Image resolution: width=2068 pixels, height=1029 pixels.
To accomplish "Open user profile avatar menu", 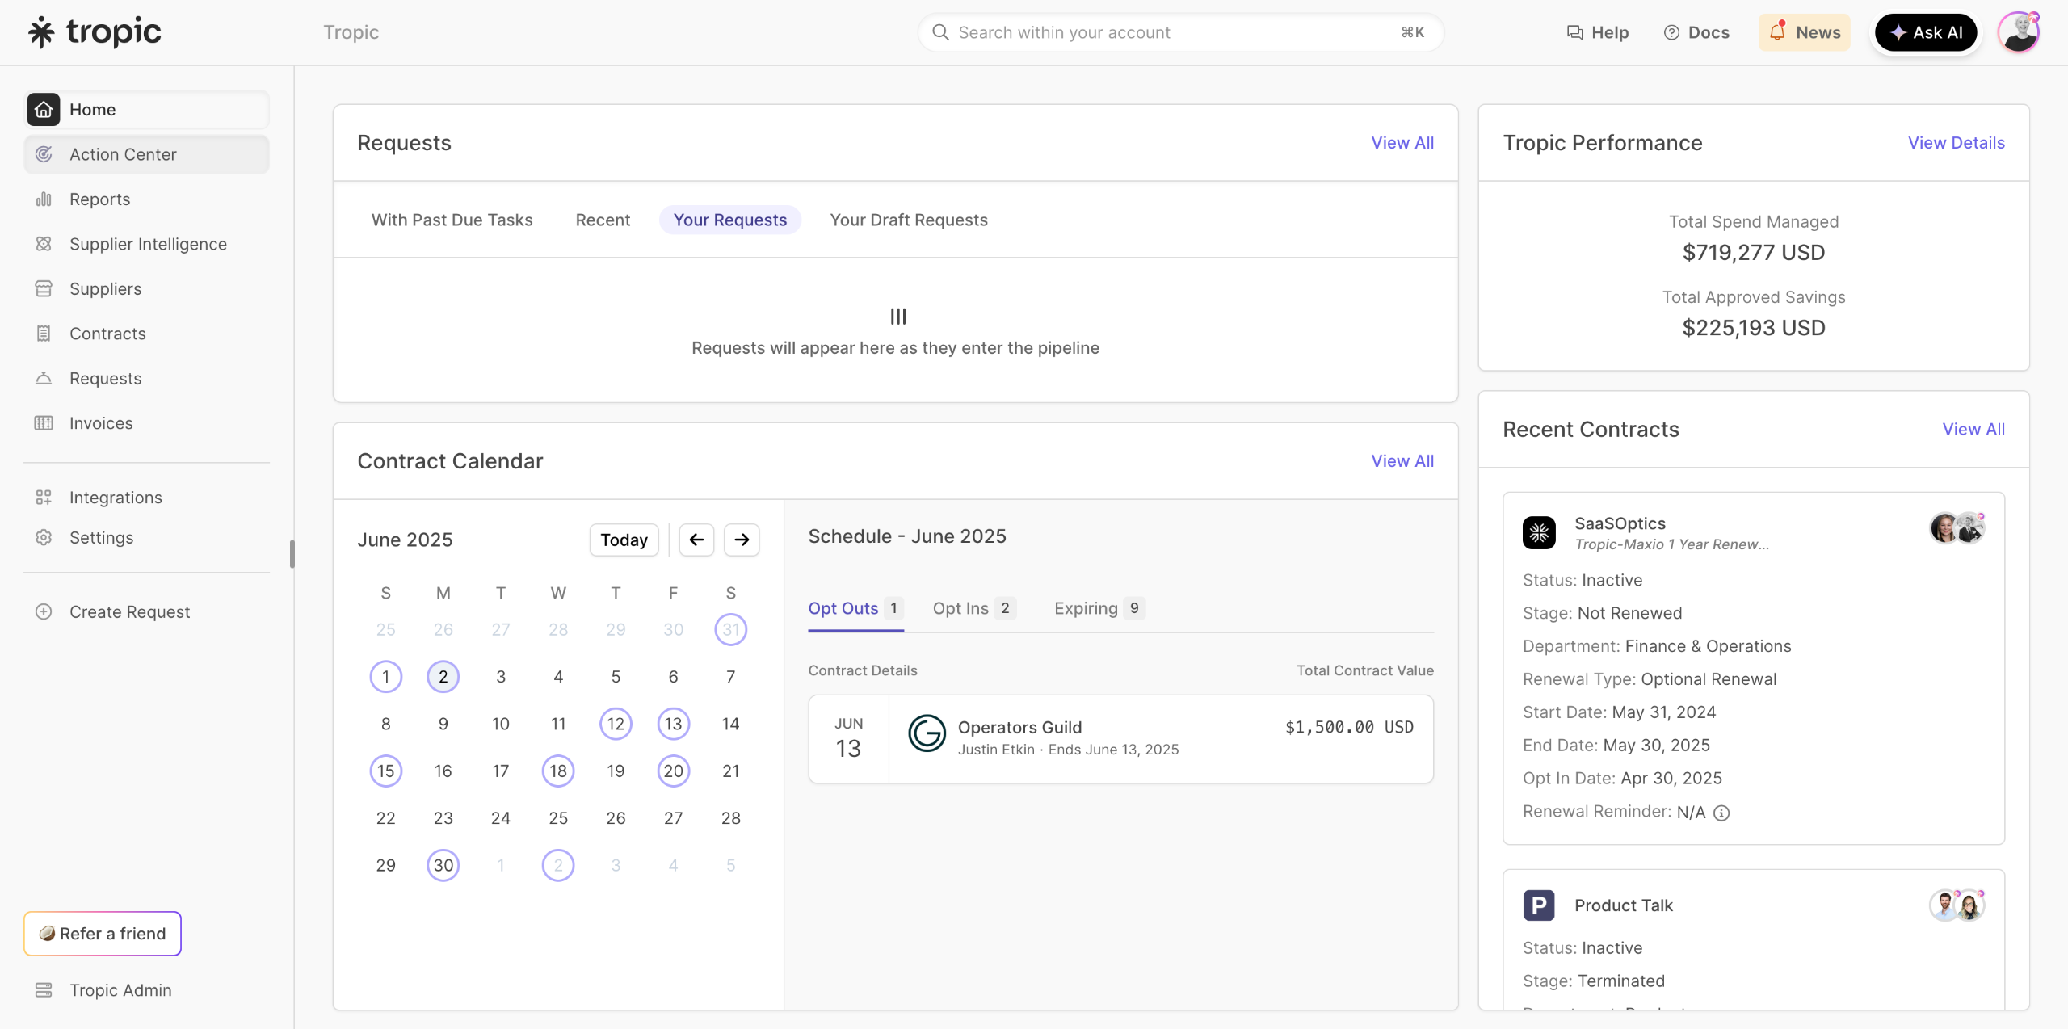I will tap(2019, 32).
